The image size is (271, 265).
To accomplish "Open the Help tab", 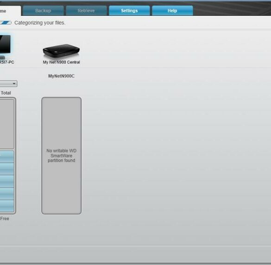I will pyautogui.click(x=172, y=11).
